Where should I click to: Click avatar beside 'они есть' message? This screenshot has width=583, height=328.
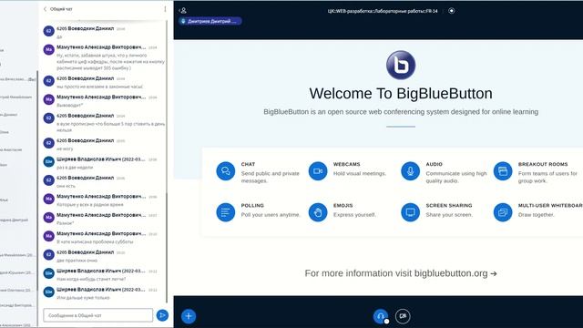pyautogui.click(x=48, y=180)
